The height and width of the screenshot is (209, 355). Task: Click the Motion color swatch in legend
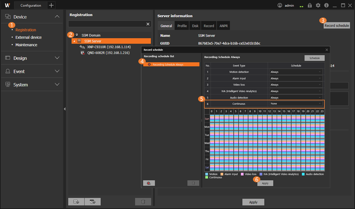[206, 174]
